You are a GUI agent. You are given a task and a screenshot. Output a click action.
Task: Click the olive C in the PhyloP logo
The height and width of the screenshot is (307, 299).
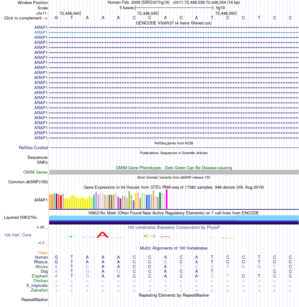point(150,236)
